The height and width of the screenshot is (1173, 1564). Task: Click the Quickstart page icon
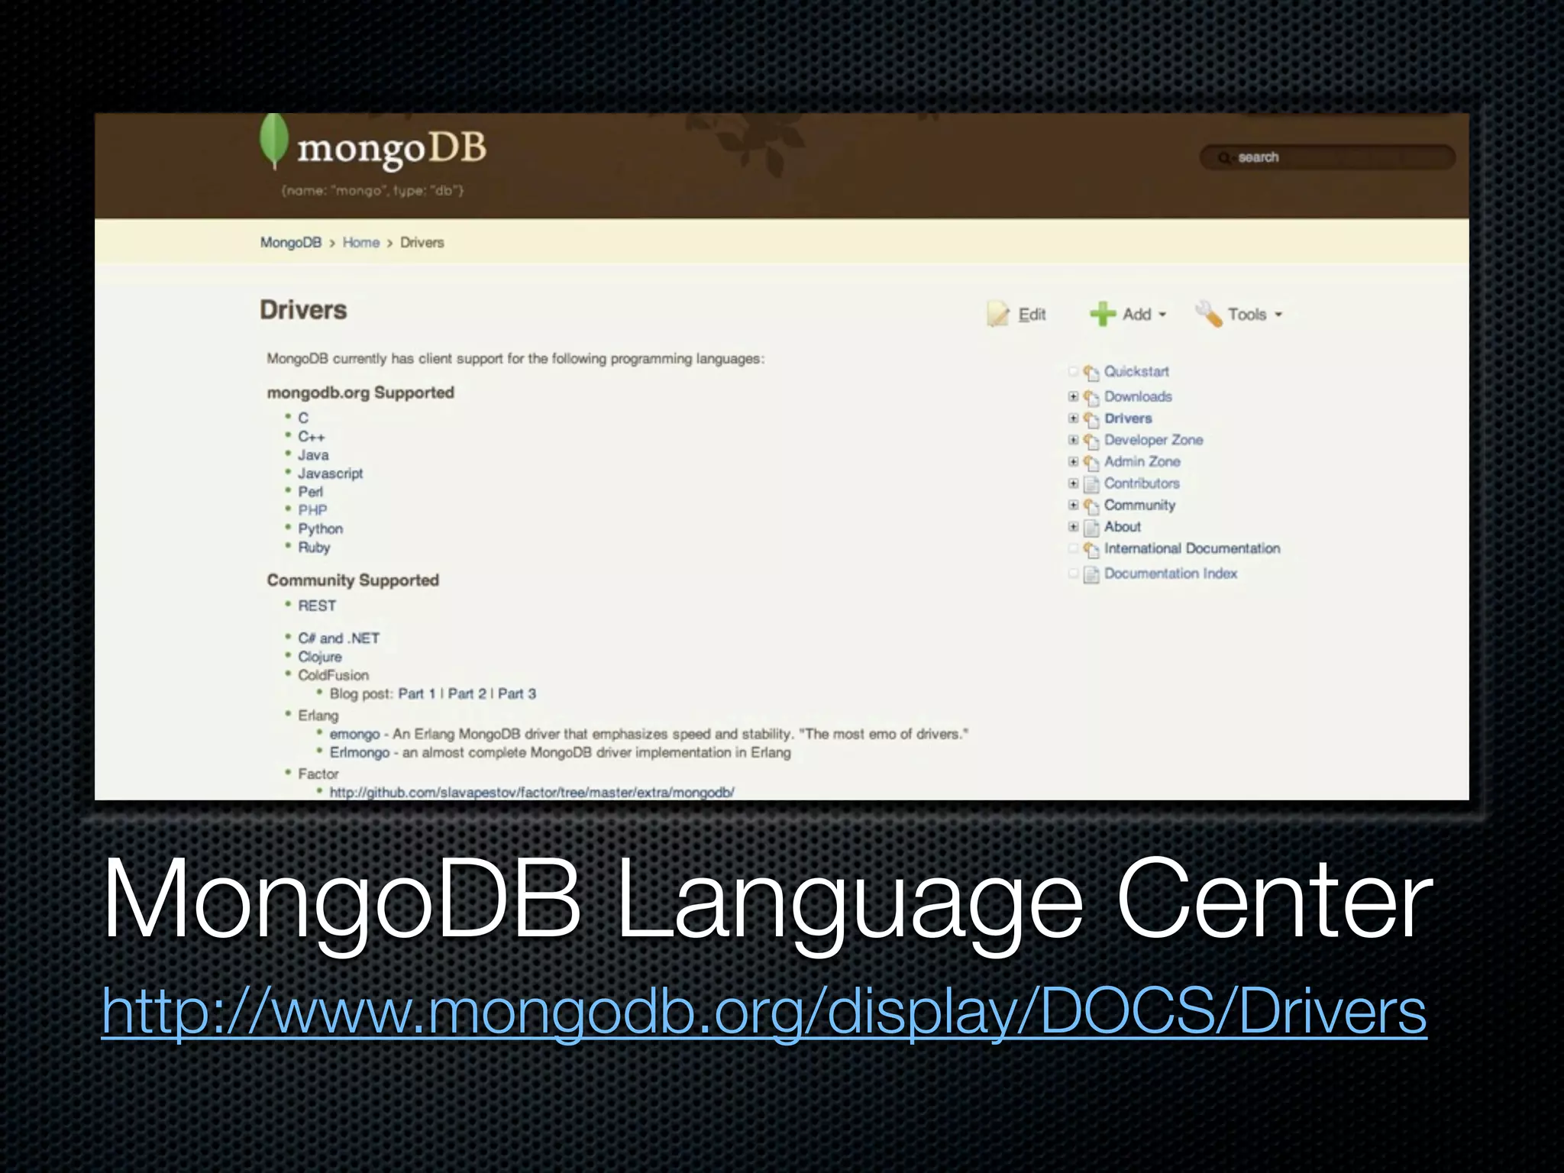(1091, 373)
